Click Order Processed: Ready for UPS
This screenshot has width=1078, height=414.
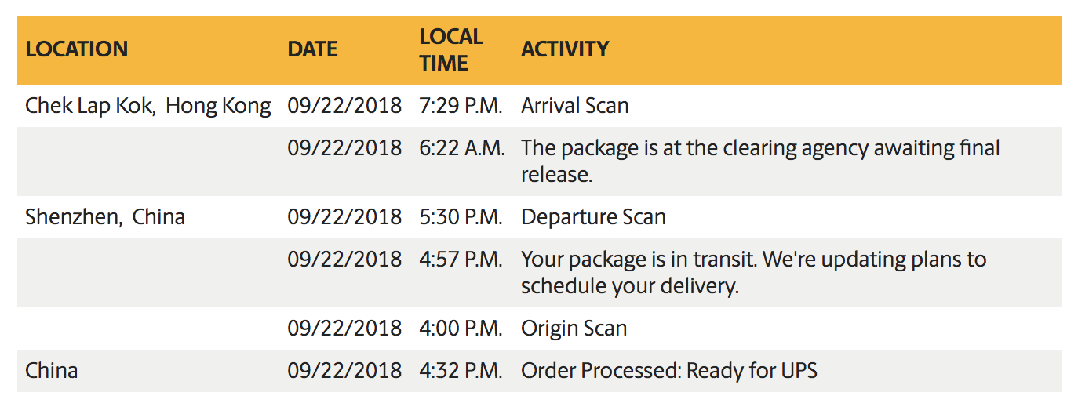pyautogui.click(x=669, y=370)
